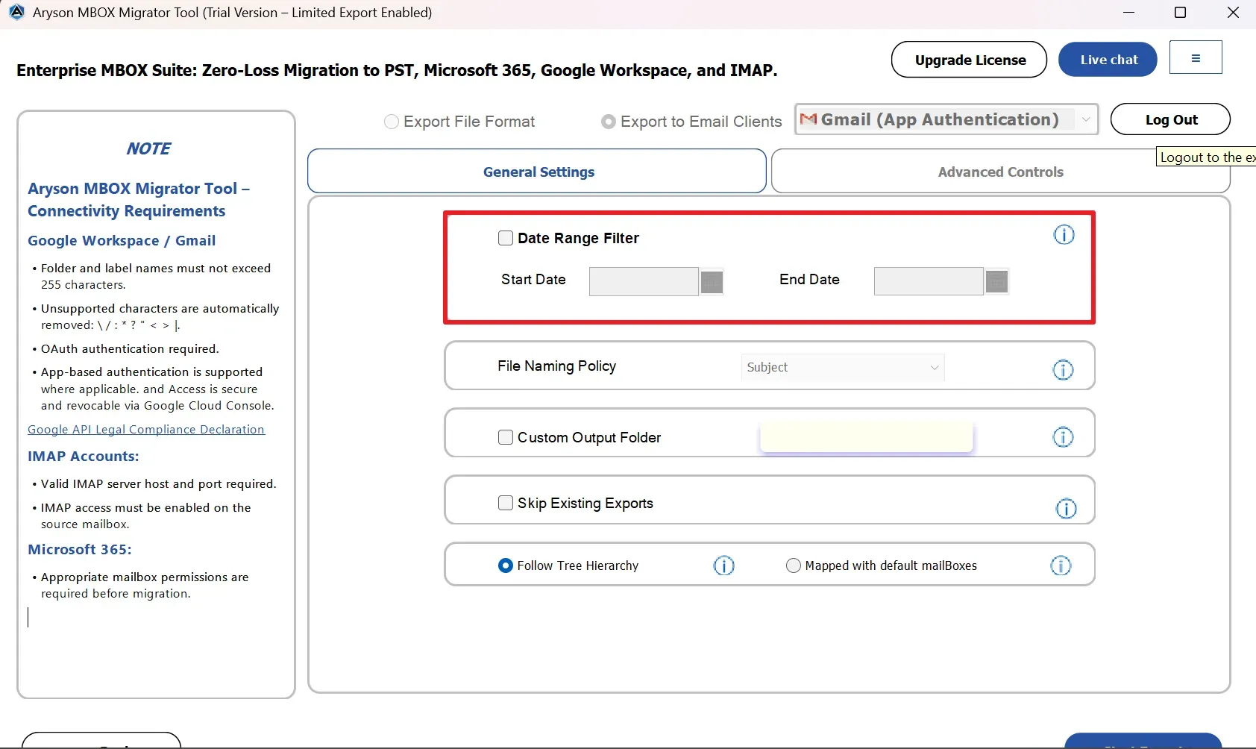
Task: Click the NOTE heading text
Action: point(148,148)
